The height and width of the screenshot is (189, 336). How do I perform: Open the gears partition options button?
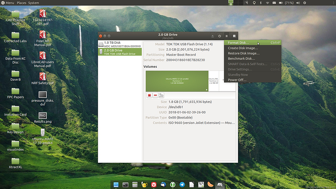(161, 95)
